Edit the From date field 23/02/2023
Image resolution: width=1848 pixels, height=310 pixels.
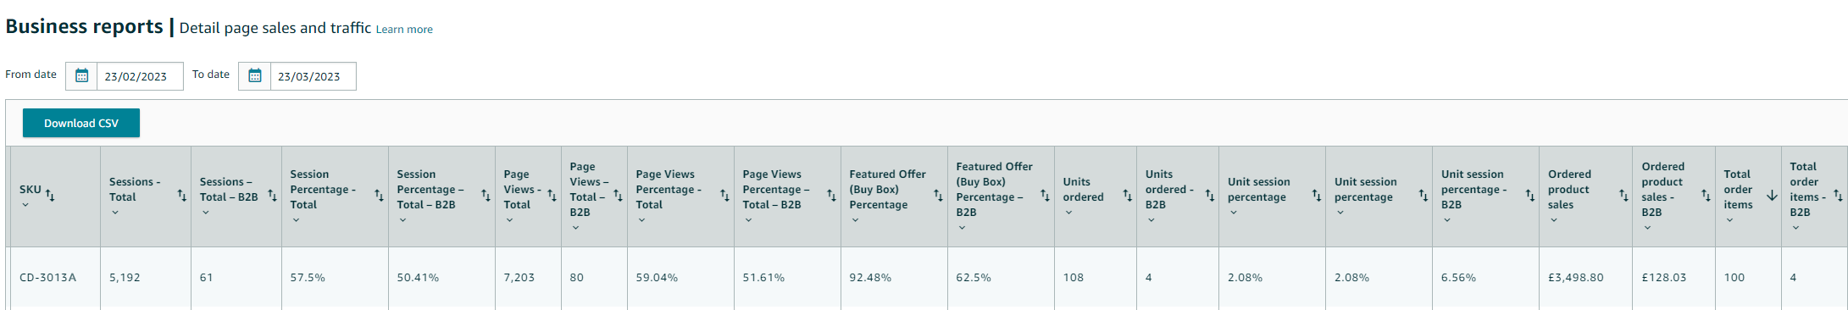pos(140,76)
